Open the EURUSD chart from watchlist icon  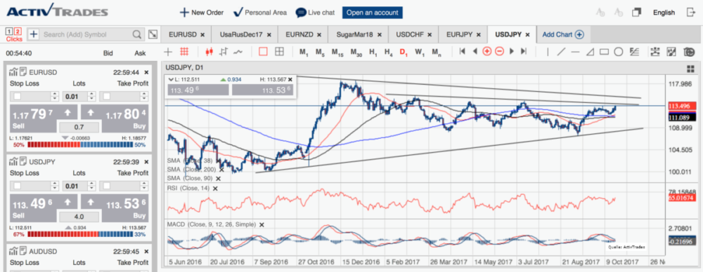(13, 72)
